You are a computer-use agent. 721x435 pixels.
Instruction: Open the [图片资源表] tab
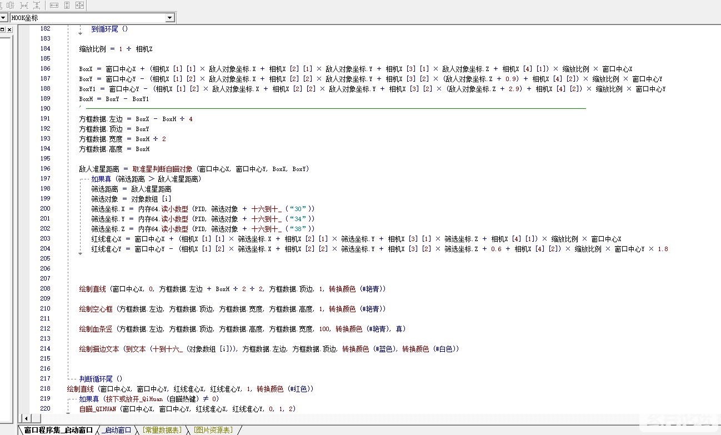[214, 430]
